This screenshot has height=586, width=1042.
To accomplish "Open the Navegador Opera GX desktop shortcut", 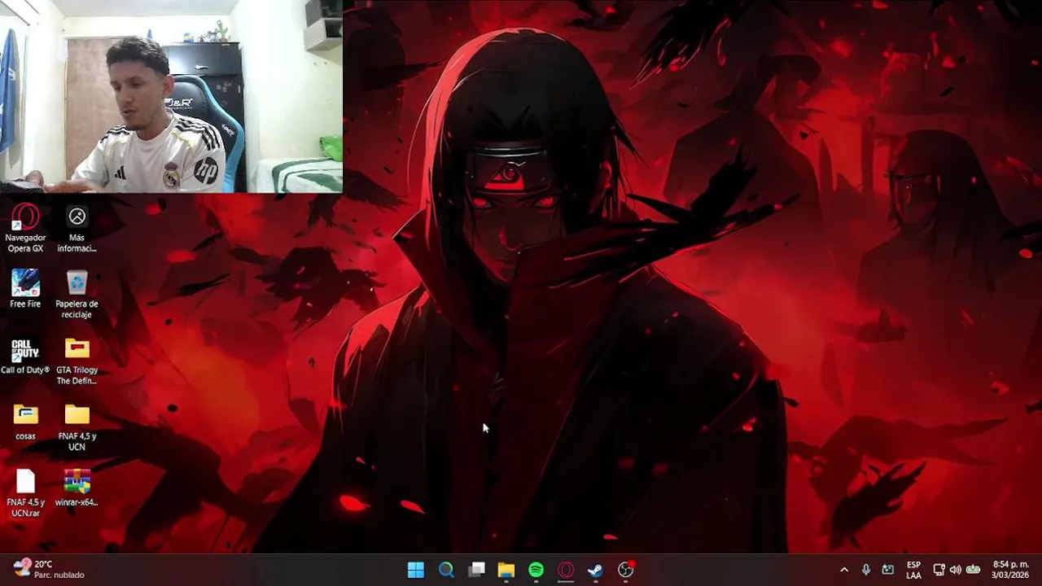I will tap(25, 228).
